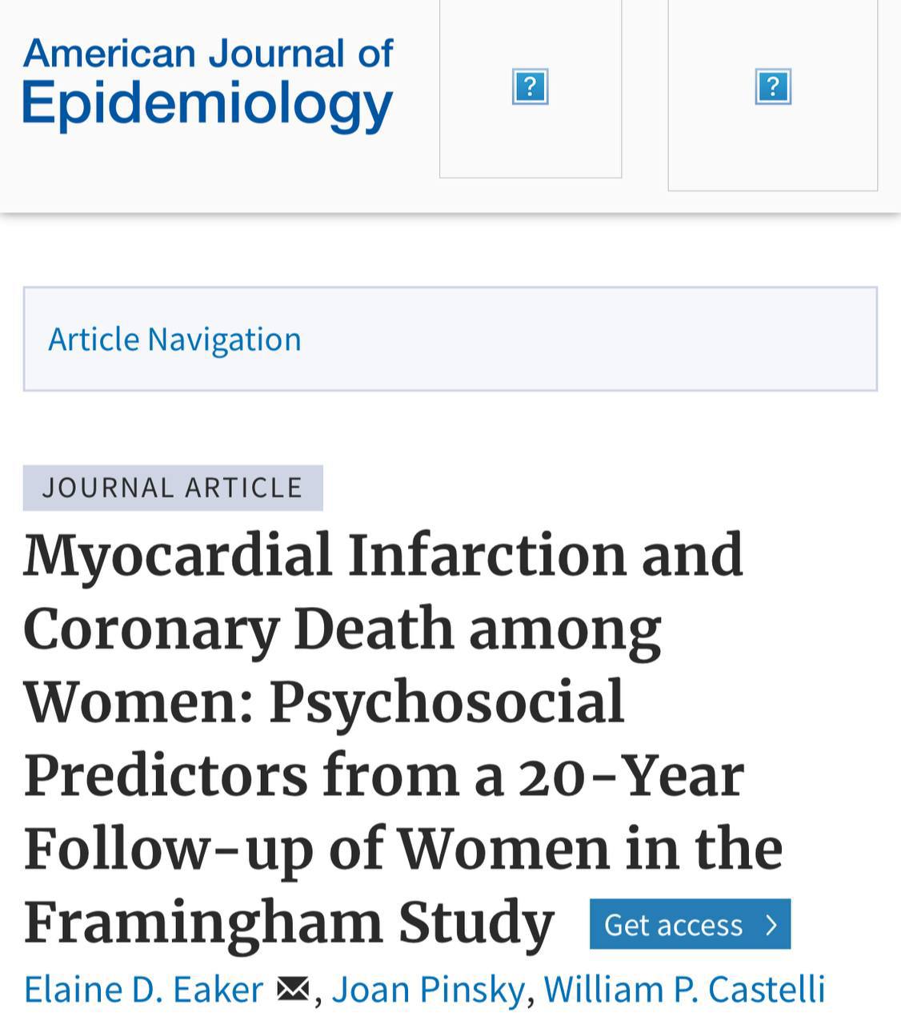Open author link Elaine D. Eaker
Screen dimensions: 901x1025
coord(144,990)
